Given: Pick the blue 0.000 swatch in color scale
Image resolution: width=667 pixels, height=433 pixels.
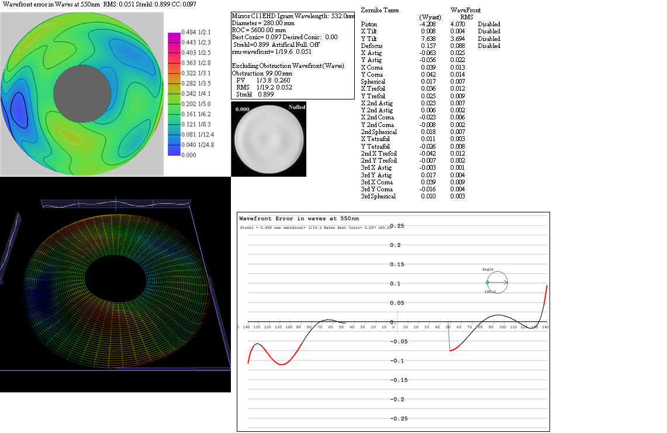Looking at the screenshot, I should (x=174, y=151).
